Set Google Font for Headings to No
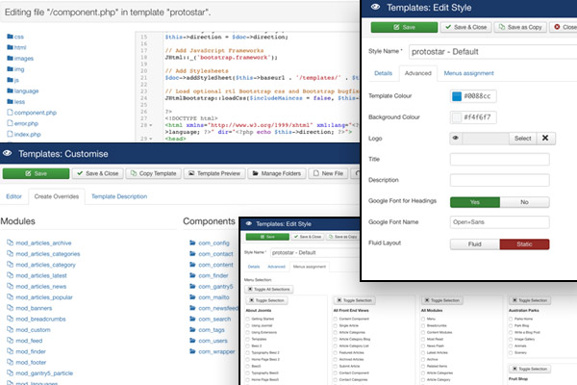 pos(523,201)
